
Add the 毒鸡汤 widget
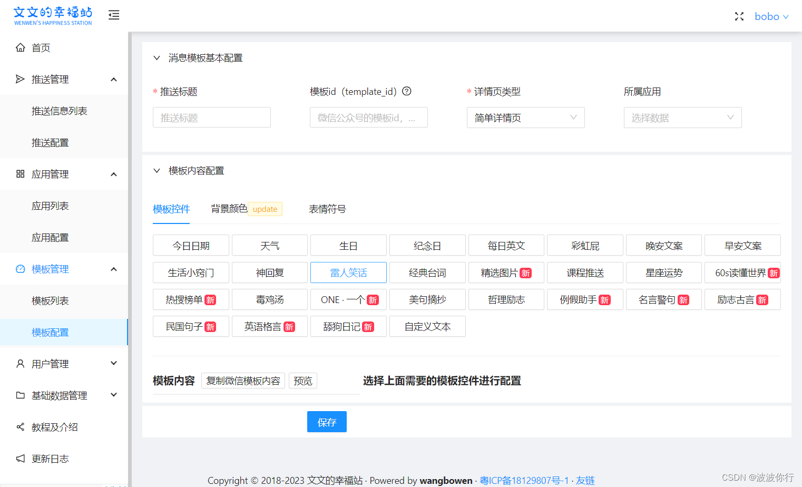click(x=270, y=299)
